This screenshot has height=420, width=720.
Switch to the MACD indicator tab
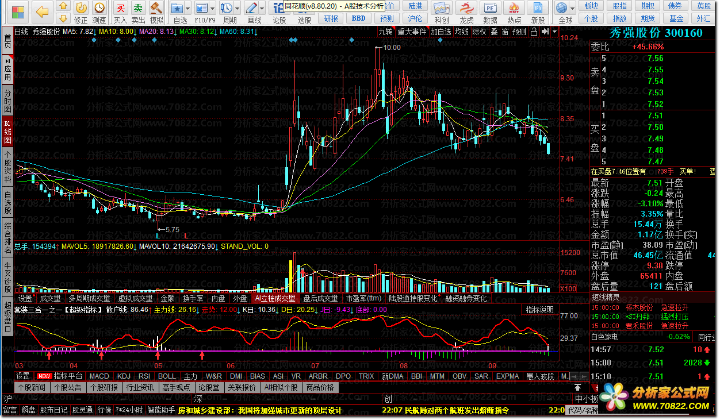(99, 376)
